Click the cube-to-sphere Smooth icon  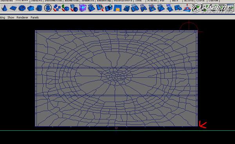pos(74,8)
